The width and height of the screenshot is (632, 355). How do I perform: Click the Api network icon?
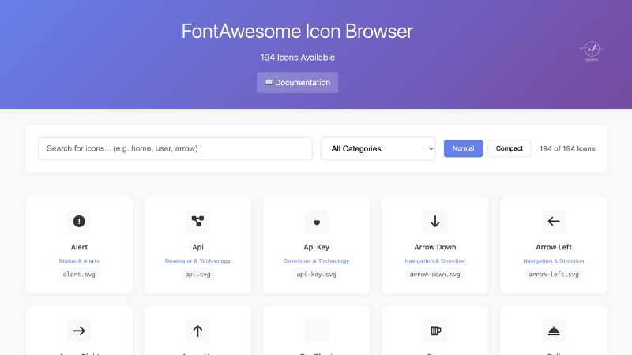point(197,221)
